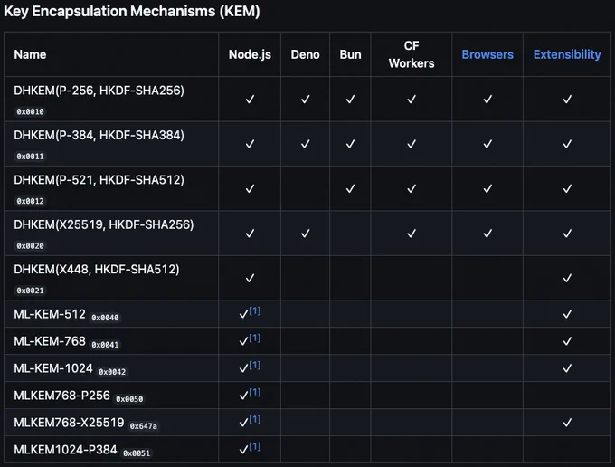Click the 0x0020 code badge
615x467 pixels.
30,246
